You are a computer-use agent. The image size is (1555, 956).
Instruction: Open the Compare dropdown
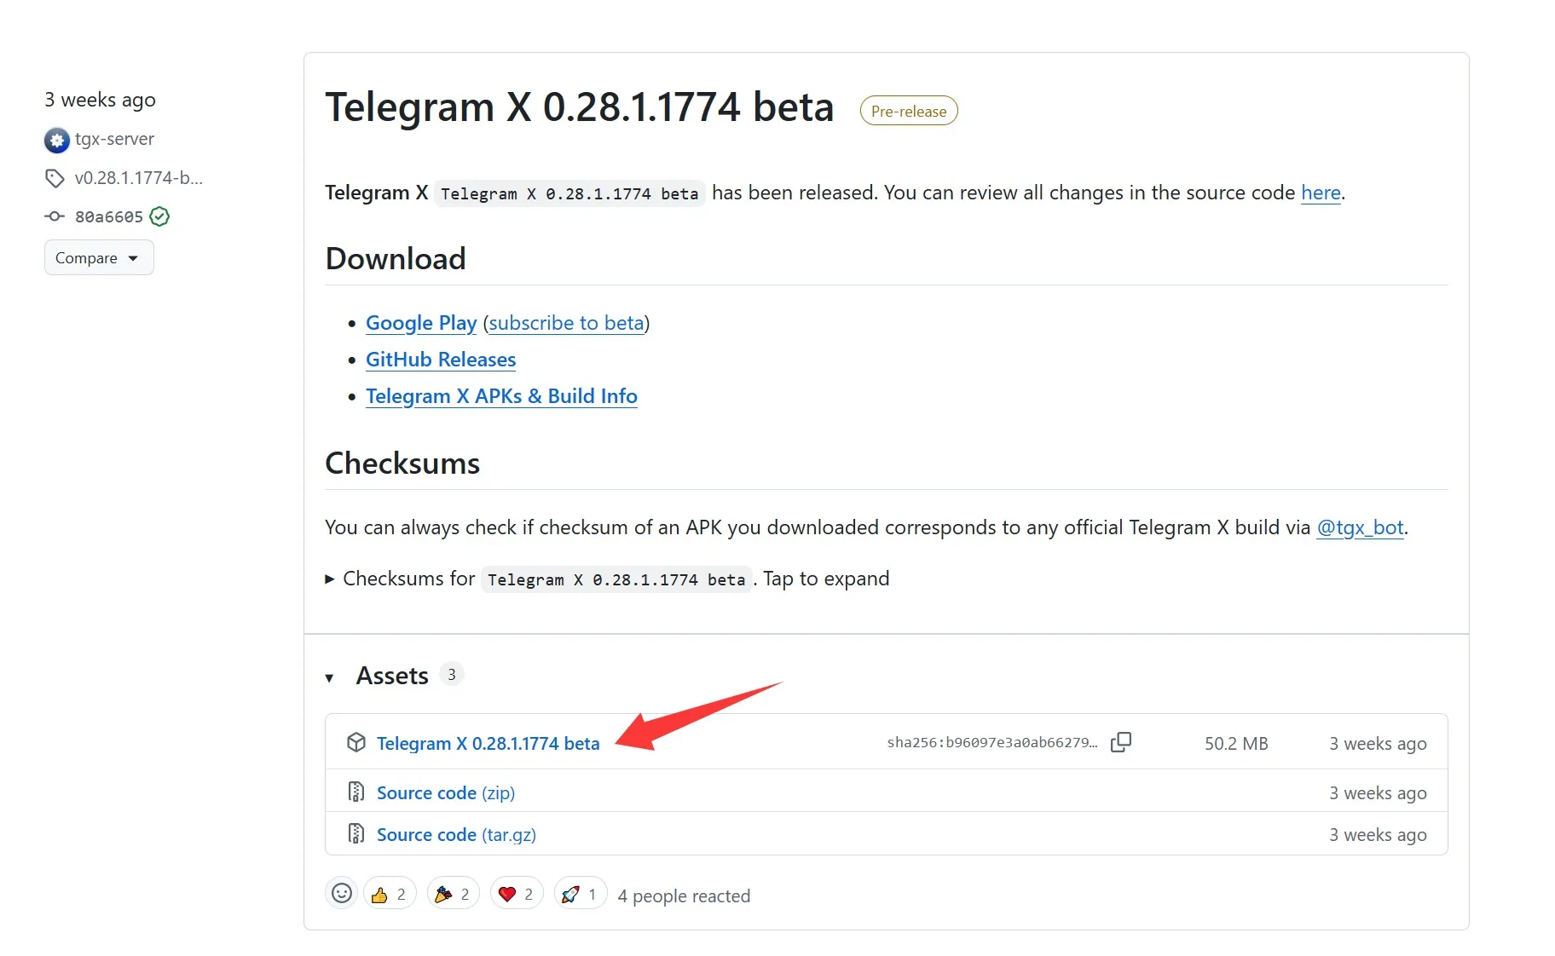point(98,257)
